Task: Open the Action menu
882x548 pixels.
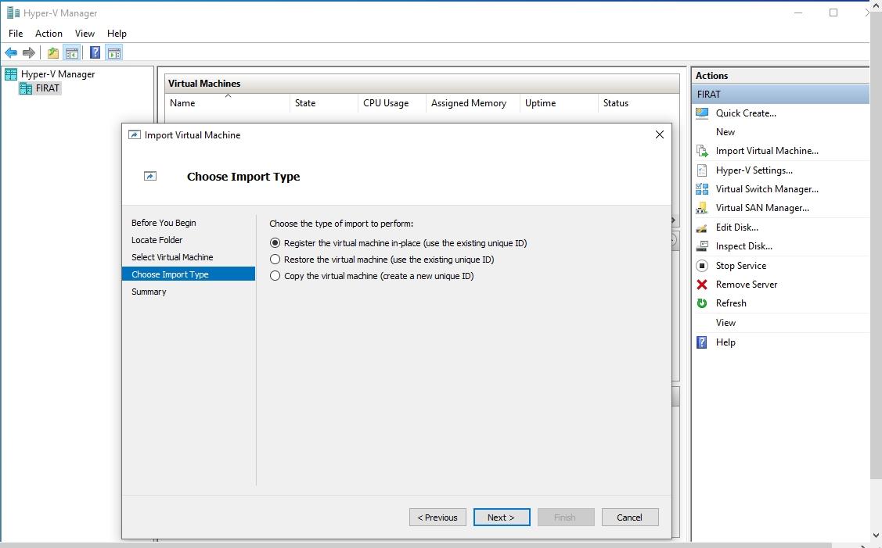Action: (x=49, y=33)
